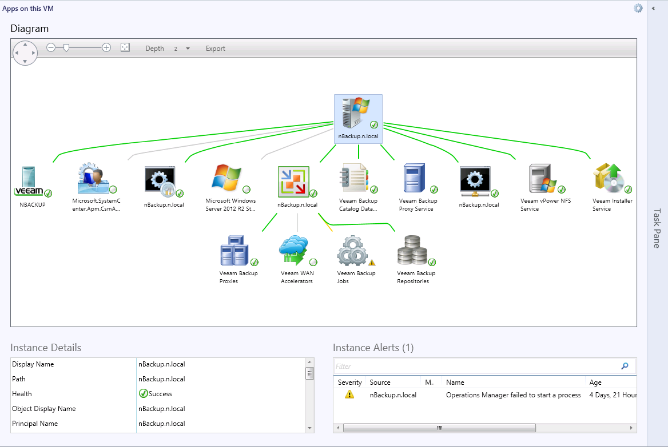Sort alerts by the Severity column
Viewport: 668px width, 447px height.
[350, 382]
